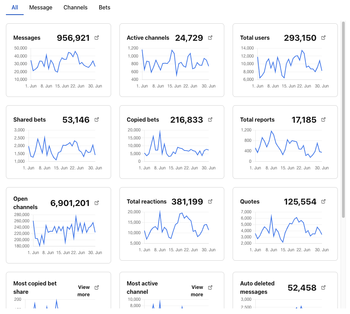350x314 pixels.
Task: Go to the Bets tab
Action: pyautogui.click(x=104, y=7)
